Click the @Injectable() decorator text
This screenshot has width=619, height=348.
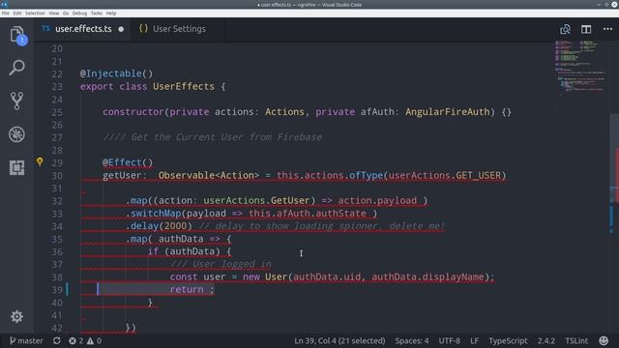coord(116,73)
